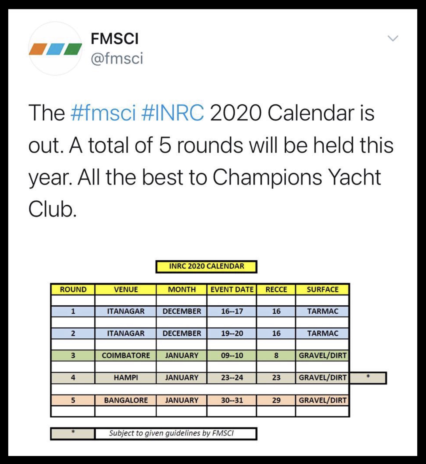Click the COIMBATORE venue cell
426x464 pixels.
point(126,355)
